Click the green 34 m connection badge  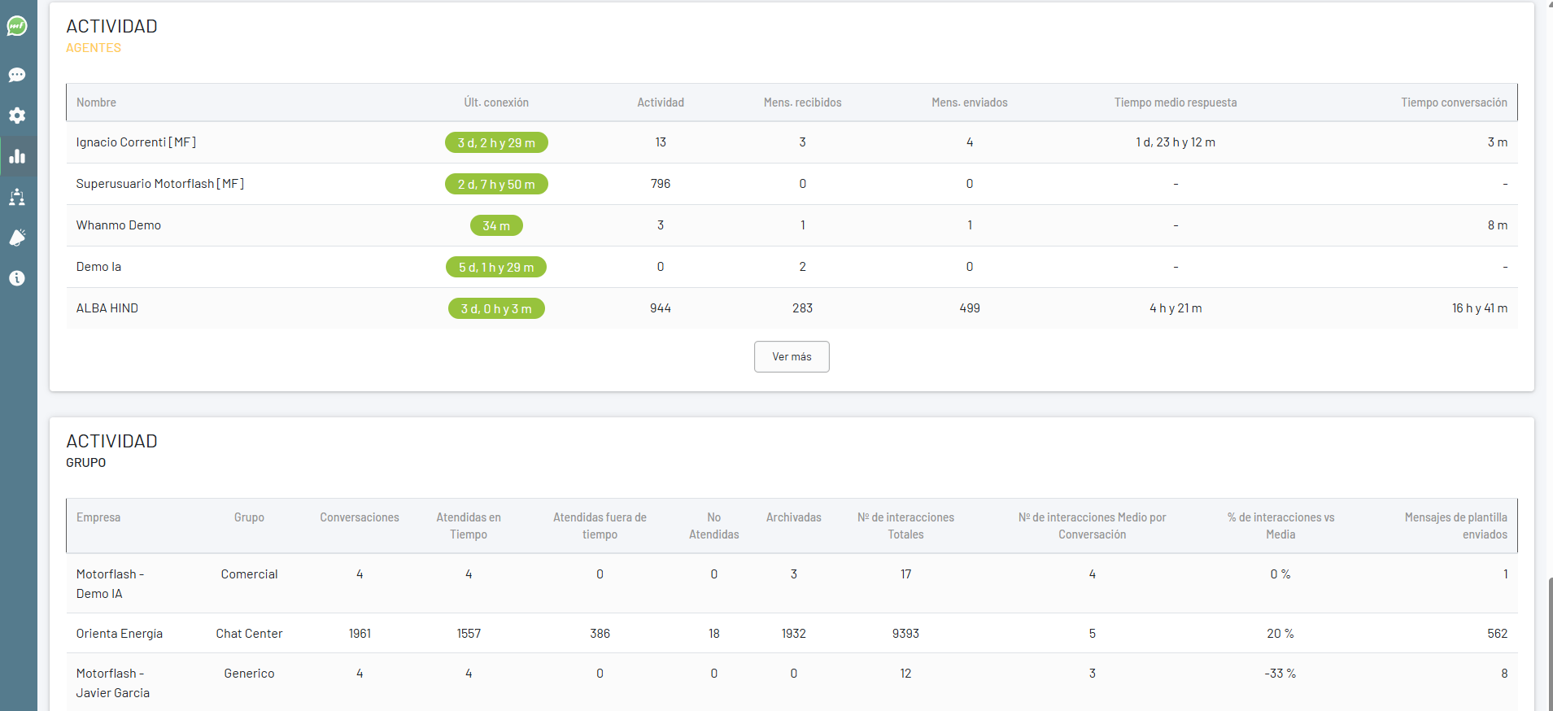(x=496, y=225)
